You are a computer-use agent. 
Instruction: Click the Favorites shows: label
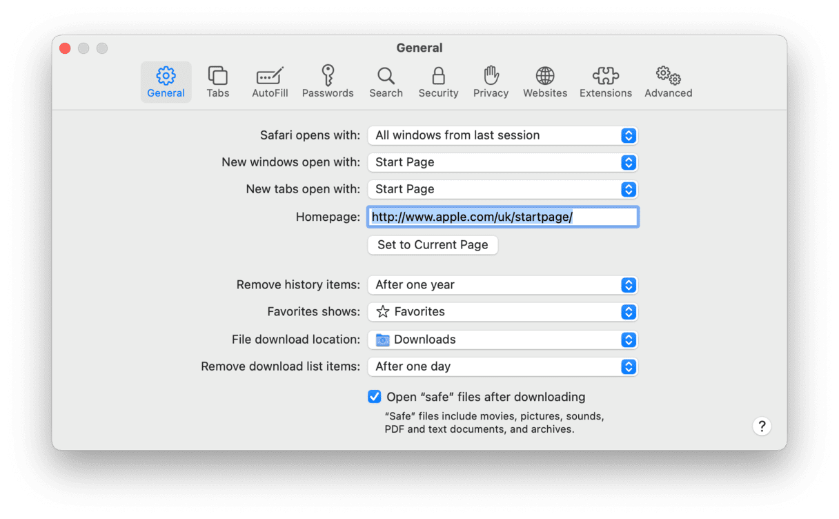click(x=313, y=312)
